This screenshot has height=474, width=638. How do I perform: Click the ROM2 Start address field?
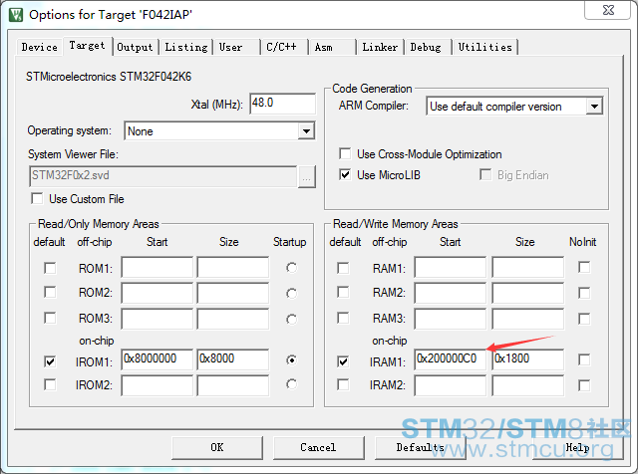tap(158, 293)
